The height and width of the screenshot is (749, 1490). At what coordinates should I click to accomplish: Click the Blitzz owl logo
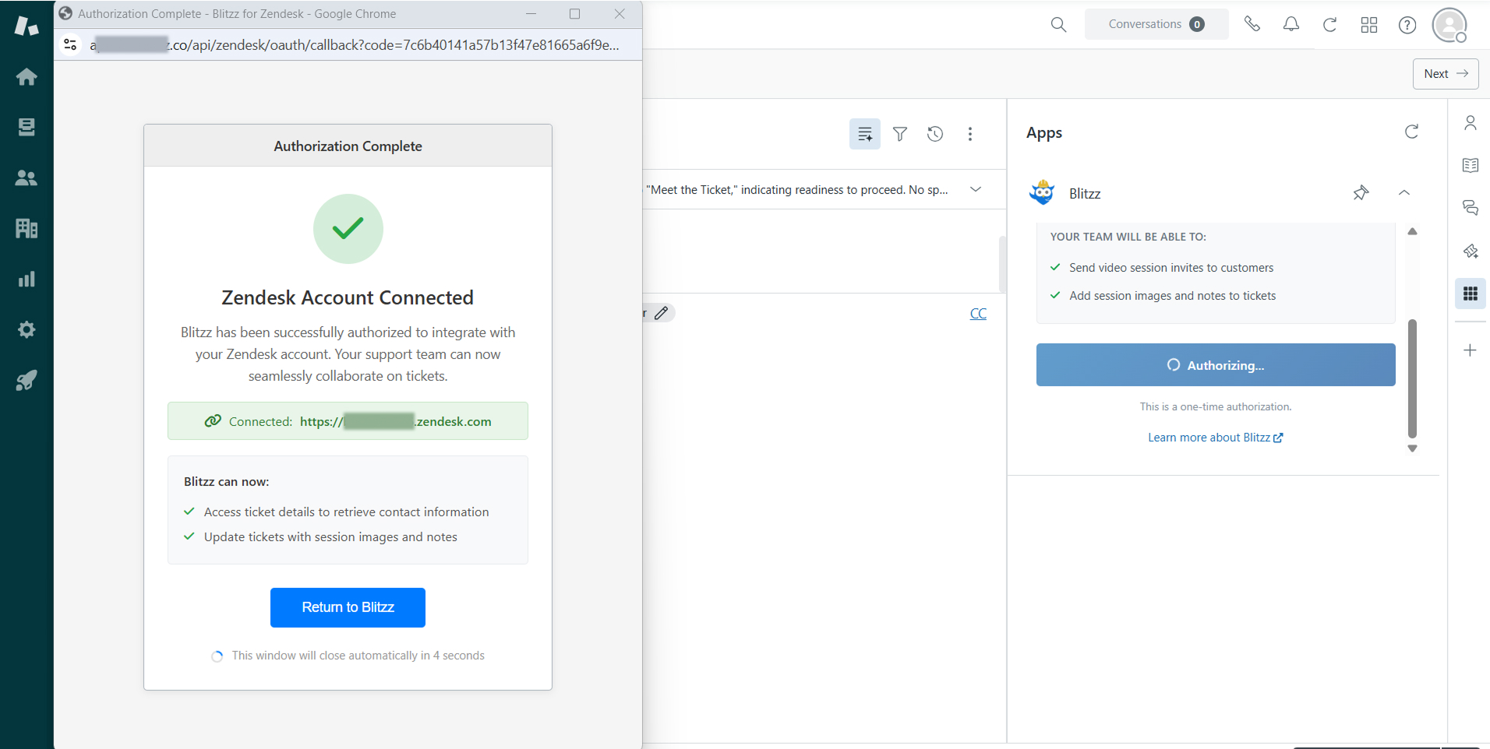coord(1042,193)
